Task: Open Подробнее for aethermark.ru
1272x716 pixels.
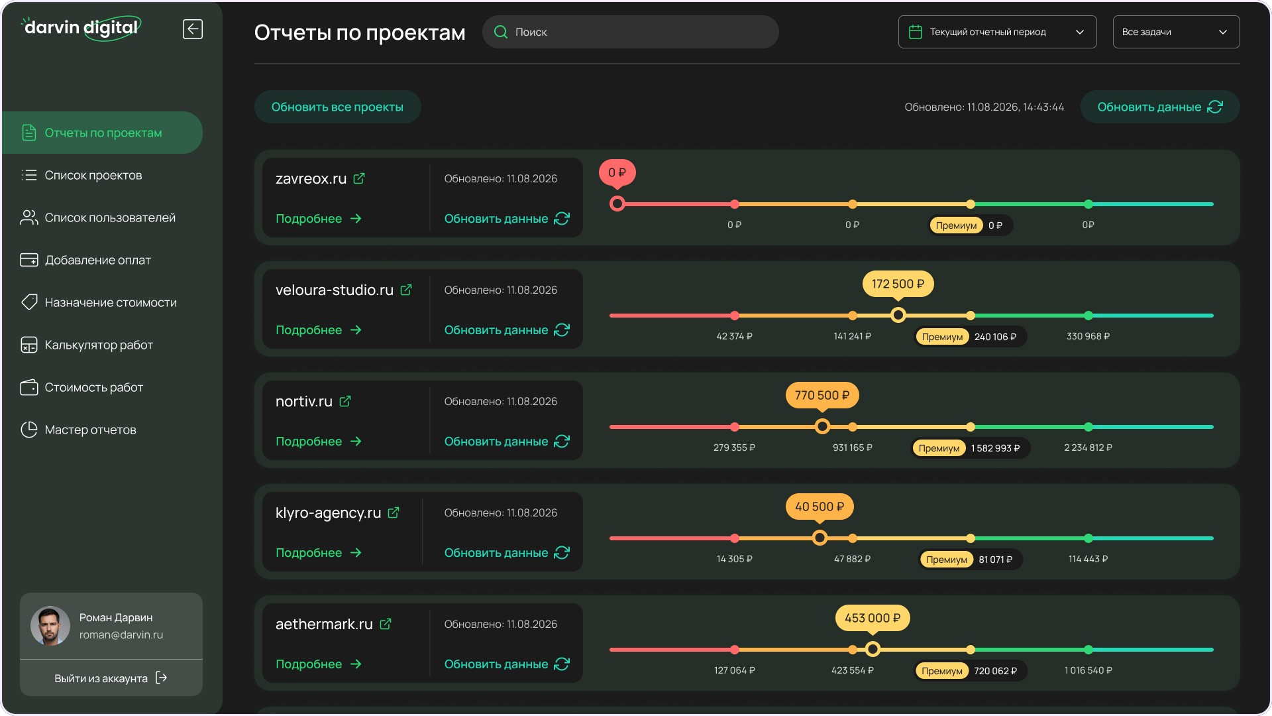Action: click(x=319, y=664)
